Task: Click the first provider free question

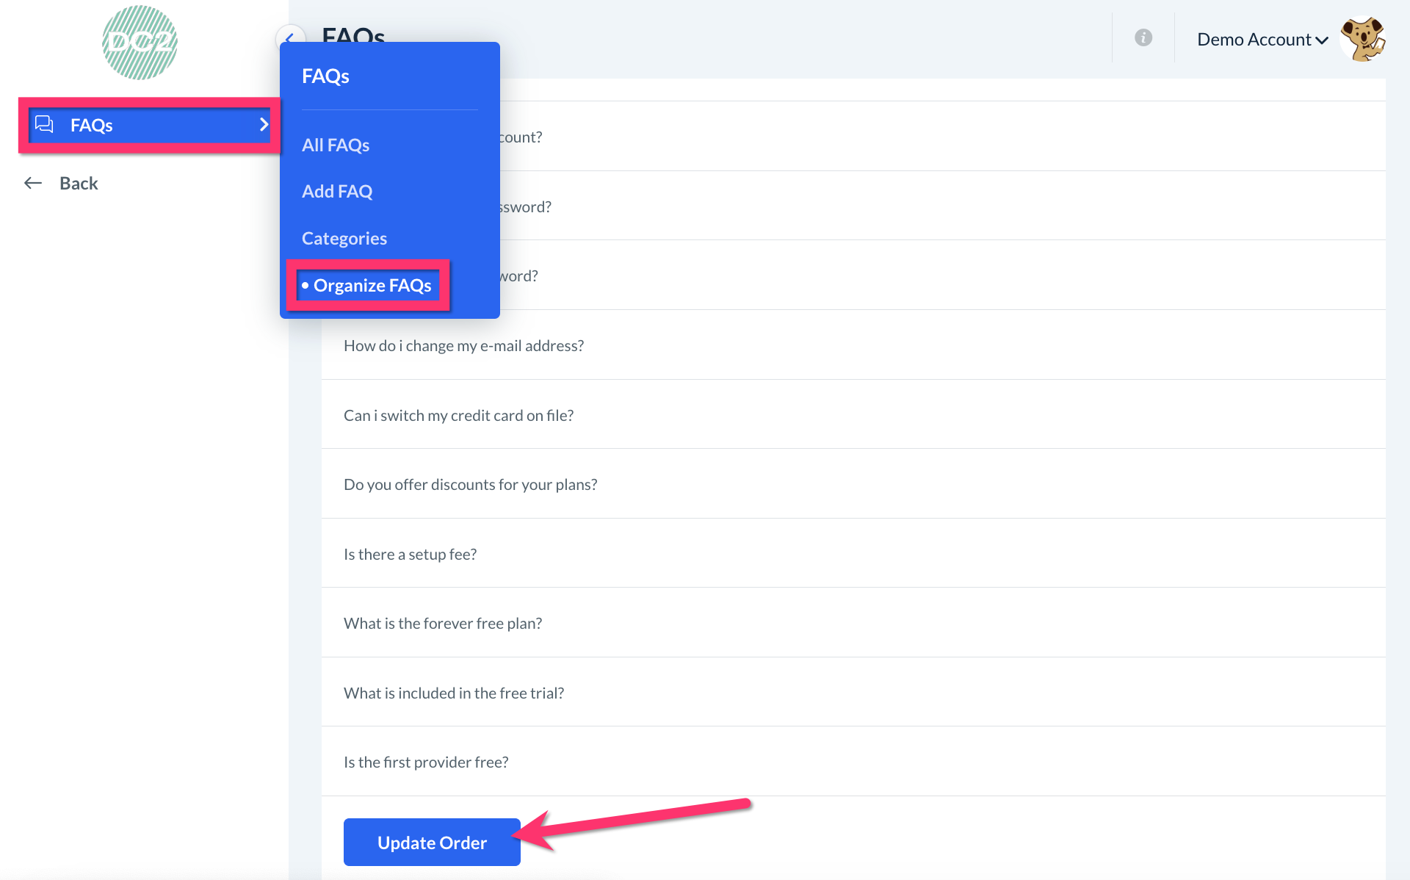Action: [x=426, y=762]
